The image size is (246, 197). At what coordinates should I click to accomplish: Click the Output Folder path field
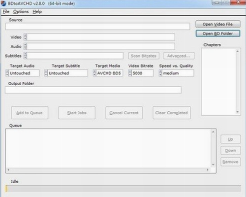[93, 90]
